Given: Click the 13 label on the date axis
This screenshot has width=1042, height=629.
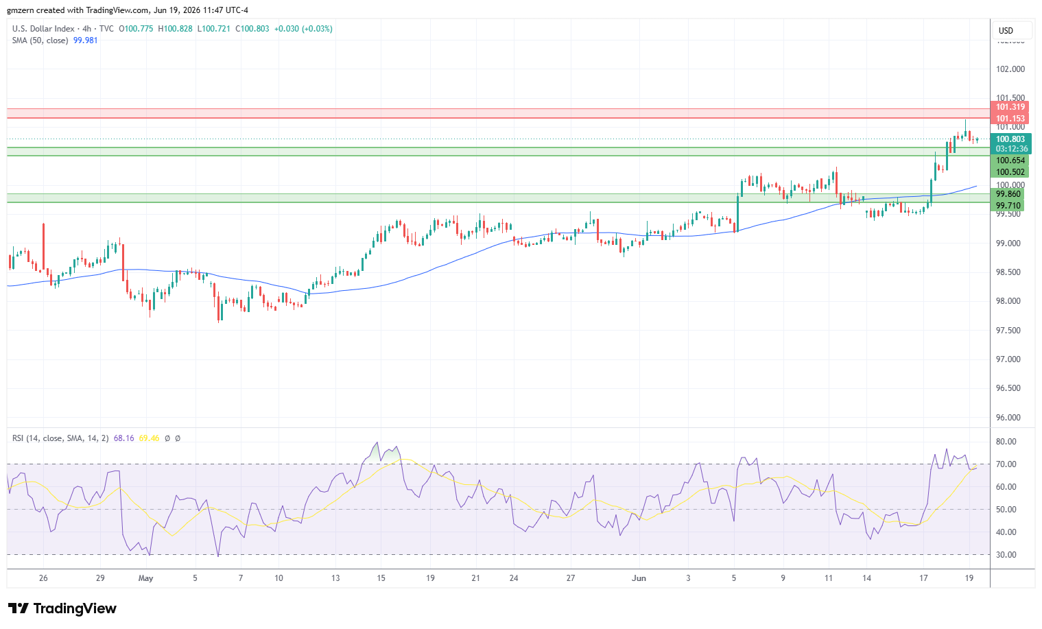Looking at the screenshot, I should point(335,578).
